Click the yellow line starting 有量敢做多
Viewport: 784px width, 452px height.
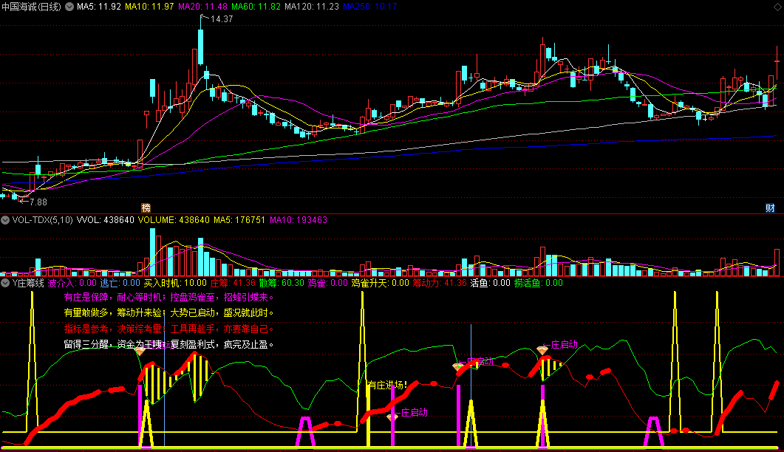coord(169,313)
